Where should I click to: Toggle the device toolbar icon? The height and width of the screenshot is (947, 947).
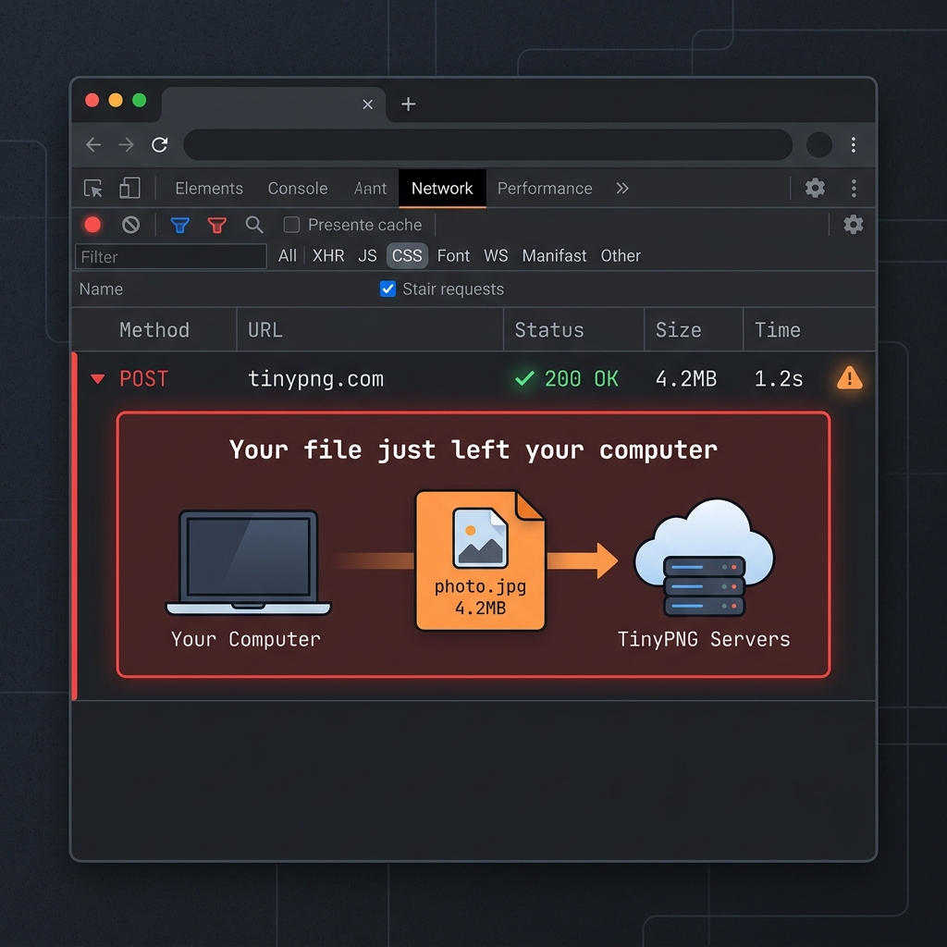[129, 188]
